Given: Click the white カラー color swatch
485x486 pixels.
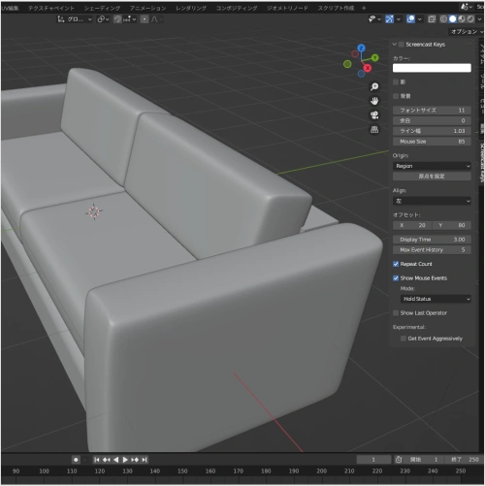Looking at the screenshot, I should (x=432, y=68).
